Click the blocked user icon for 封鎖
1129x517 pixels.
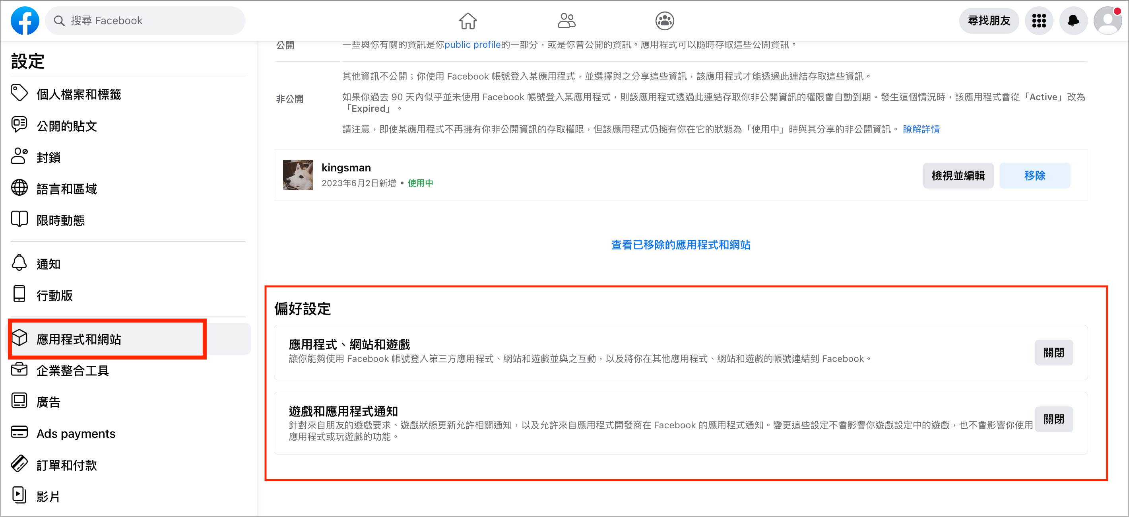tap(19, 156)
